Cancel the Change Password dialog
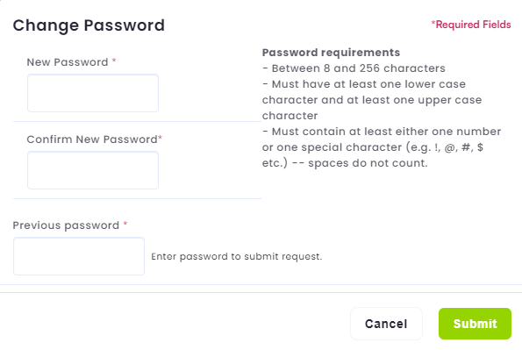 pos(386,324)
